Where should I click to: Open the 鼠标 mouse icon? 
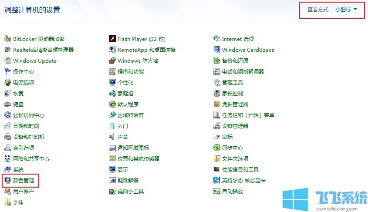217,137
